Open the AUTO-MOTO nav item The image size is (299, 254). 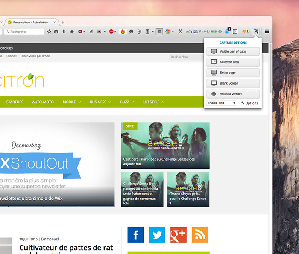(x=43, y=102)
